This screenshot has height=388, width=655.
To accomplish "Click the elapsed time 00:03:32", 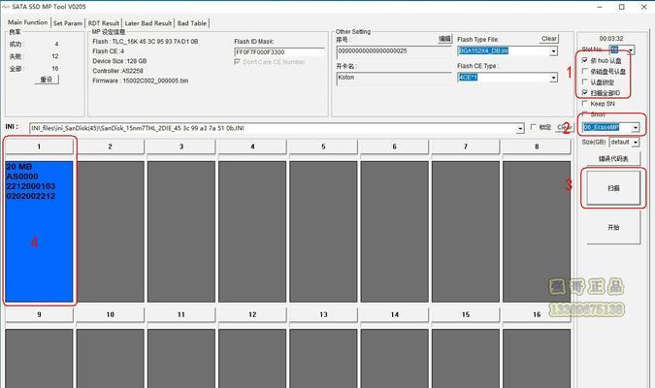I will coord(611,39).
